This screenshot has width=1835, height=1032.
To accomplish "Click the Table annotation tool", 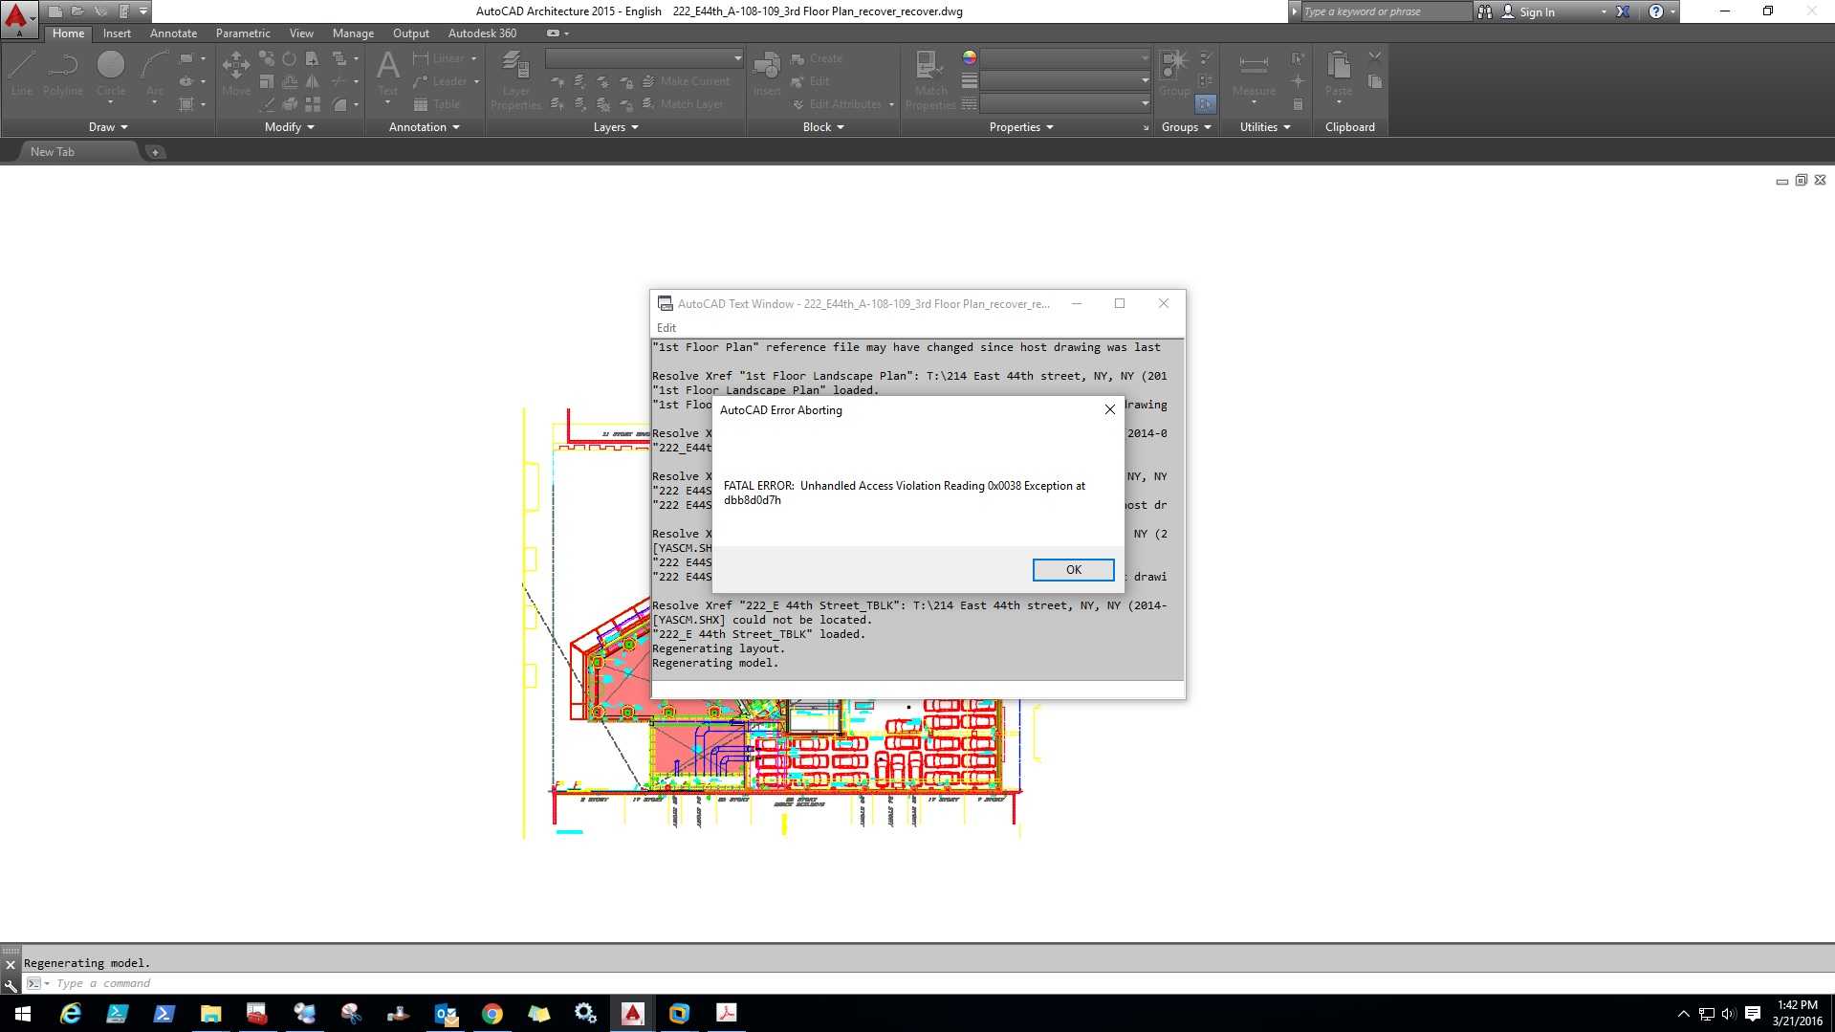I will tap(437, 104).
